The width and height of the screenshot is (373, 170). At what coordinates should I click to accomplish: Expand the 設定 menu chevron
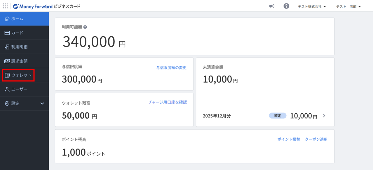click(42, 103)
